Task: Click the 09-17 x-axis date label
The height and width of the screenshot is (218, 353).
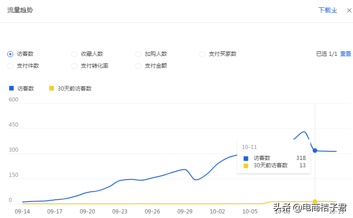Action: (x=55, y=212)
